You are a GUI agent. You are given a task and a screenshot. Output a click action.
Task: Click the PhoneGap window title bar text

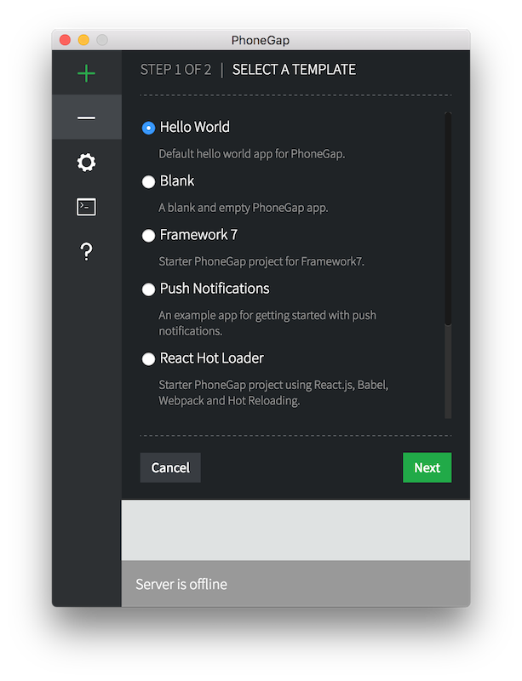(261, 40)
